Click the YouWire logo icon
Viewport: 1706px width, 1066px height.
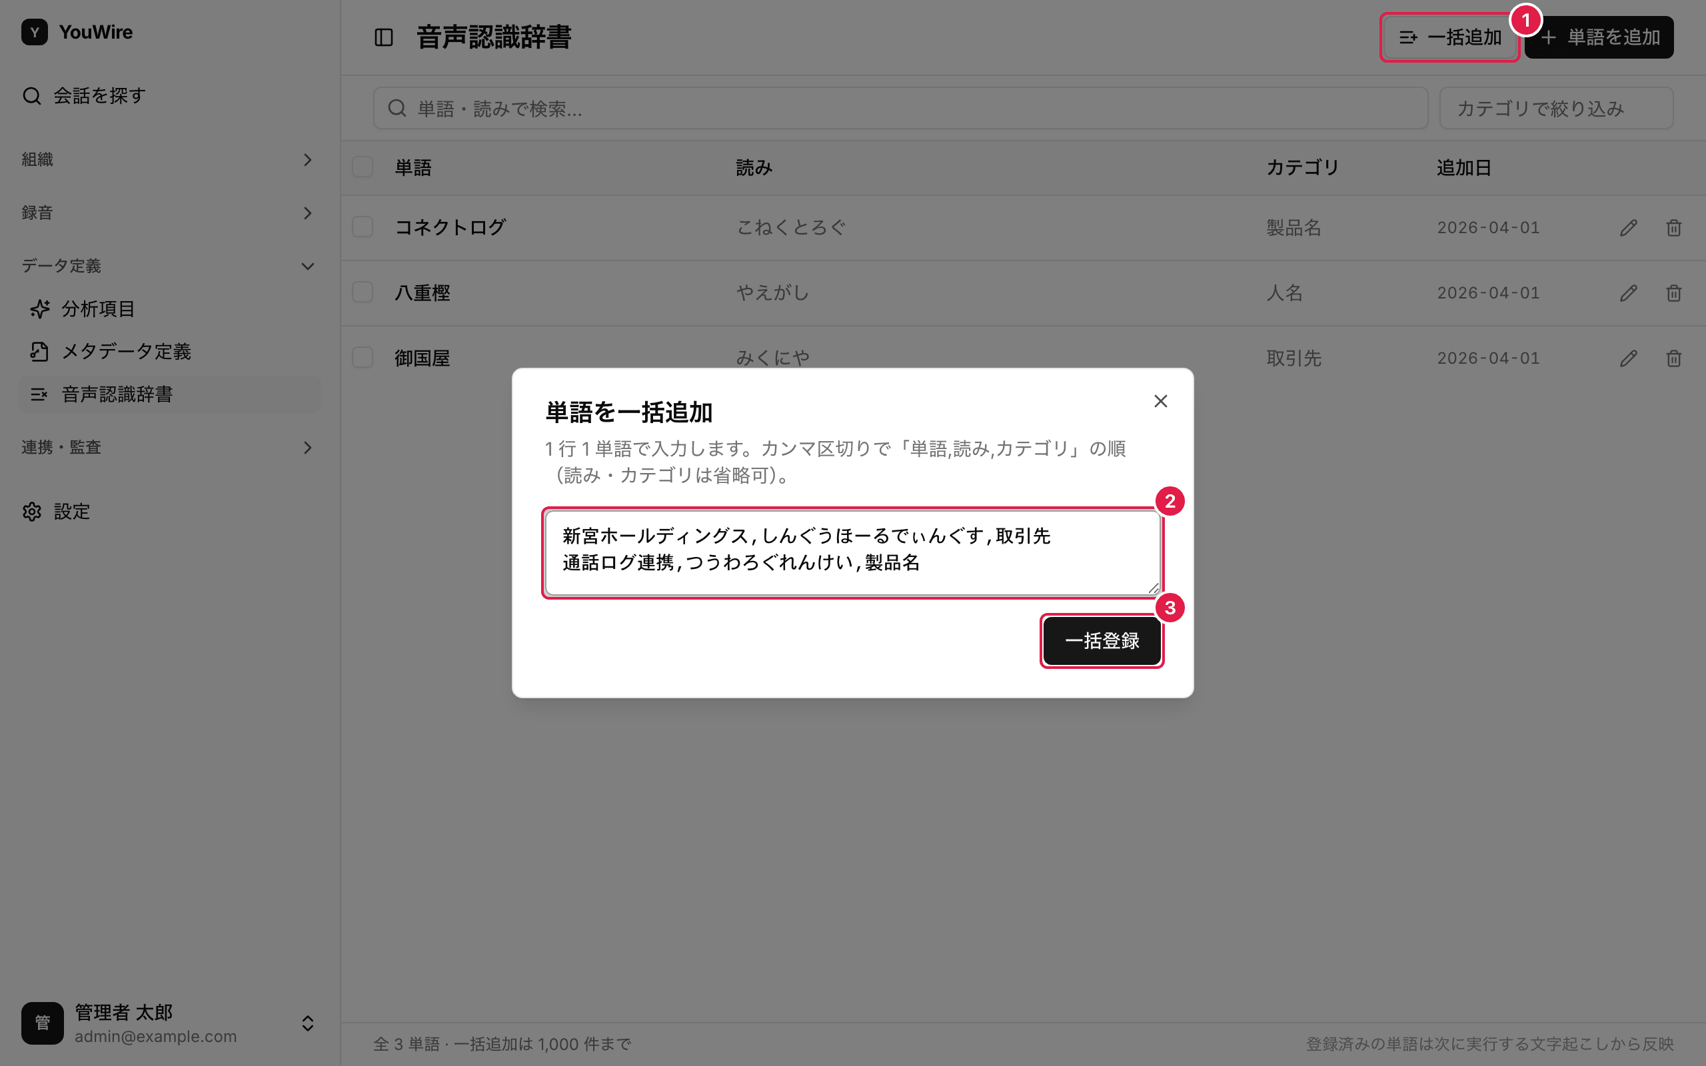pyautogui.click(x=35, y=33)
